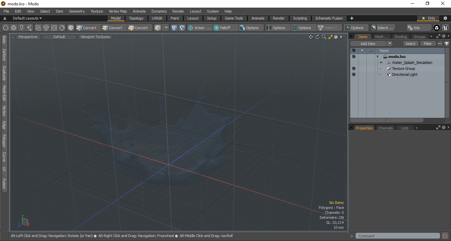Image resolution: width=451 pixels, height=241 pixels.
Task: Select the solid gray cube icon
Action: 71,28
